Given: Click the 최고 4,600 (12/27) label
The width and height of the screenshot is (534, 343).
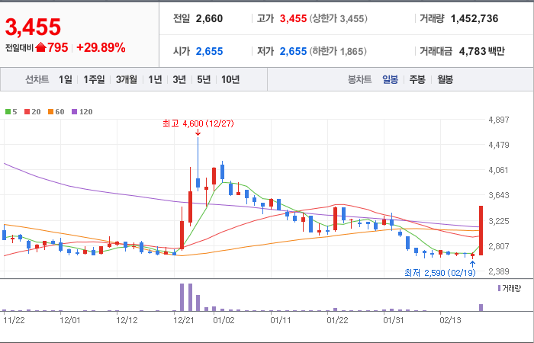Looking at the screenshot, I should 198,123.
